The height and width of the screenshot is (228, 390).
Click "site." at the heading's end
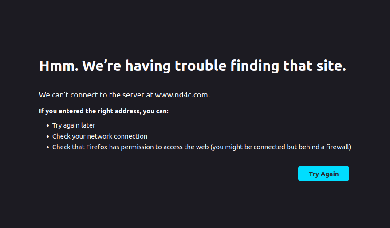click(331, 66)
